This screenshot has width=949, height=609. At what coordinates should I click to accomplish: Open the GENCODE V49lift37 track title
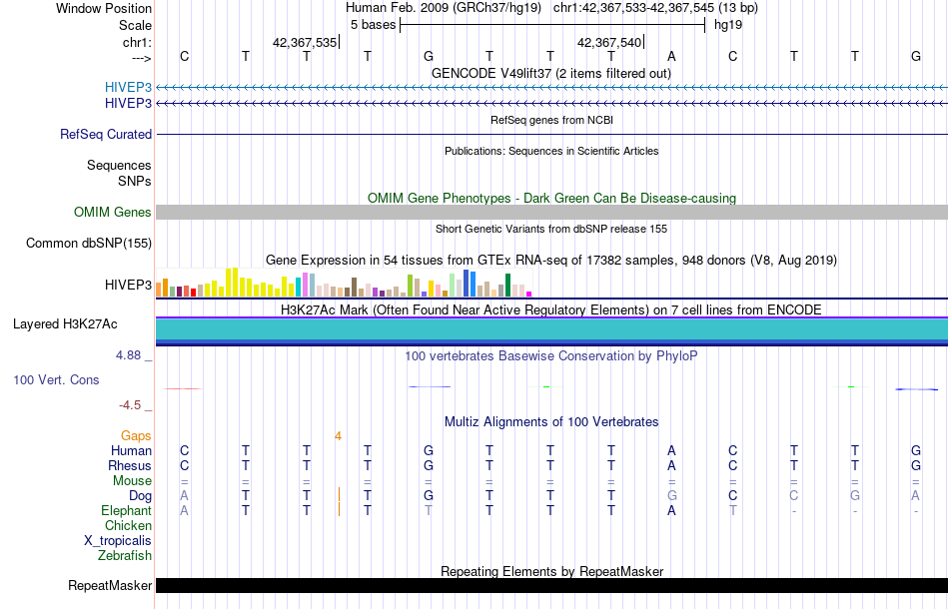click(x=550, y=73)
